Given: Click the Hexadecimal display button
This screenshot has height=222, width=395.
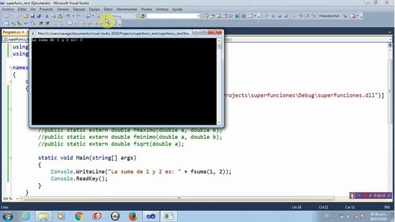Looking at the screenshot, I should pos(329,16).
